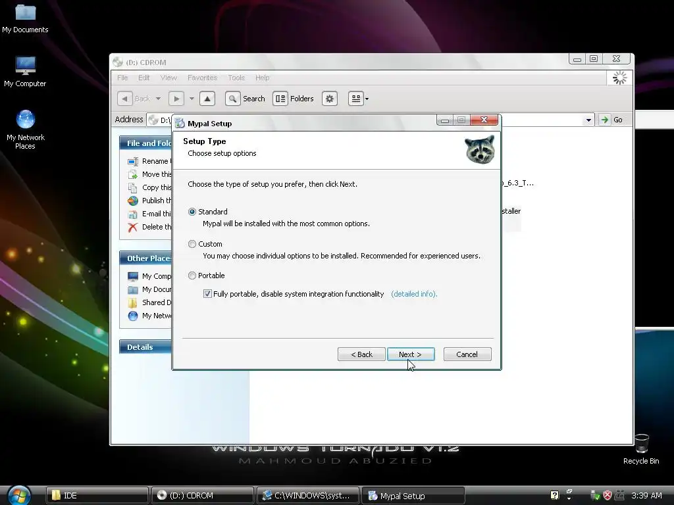
Task: Expand the Back history dropdown arrow
Action: tap(158, 99)
